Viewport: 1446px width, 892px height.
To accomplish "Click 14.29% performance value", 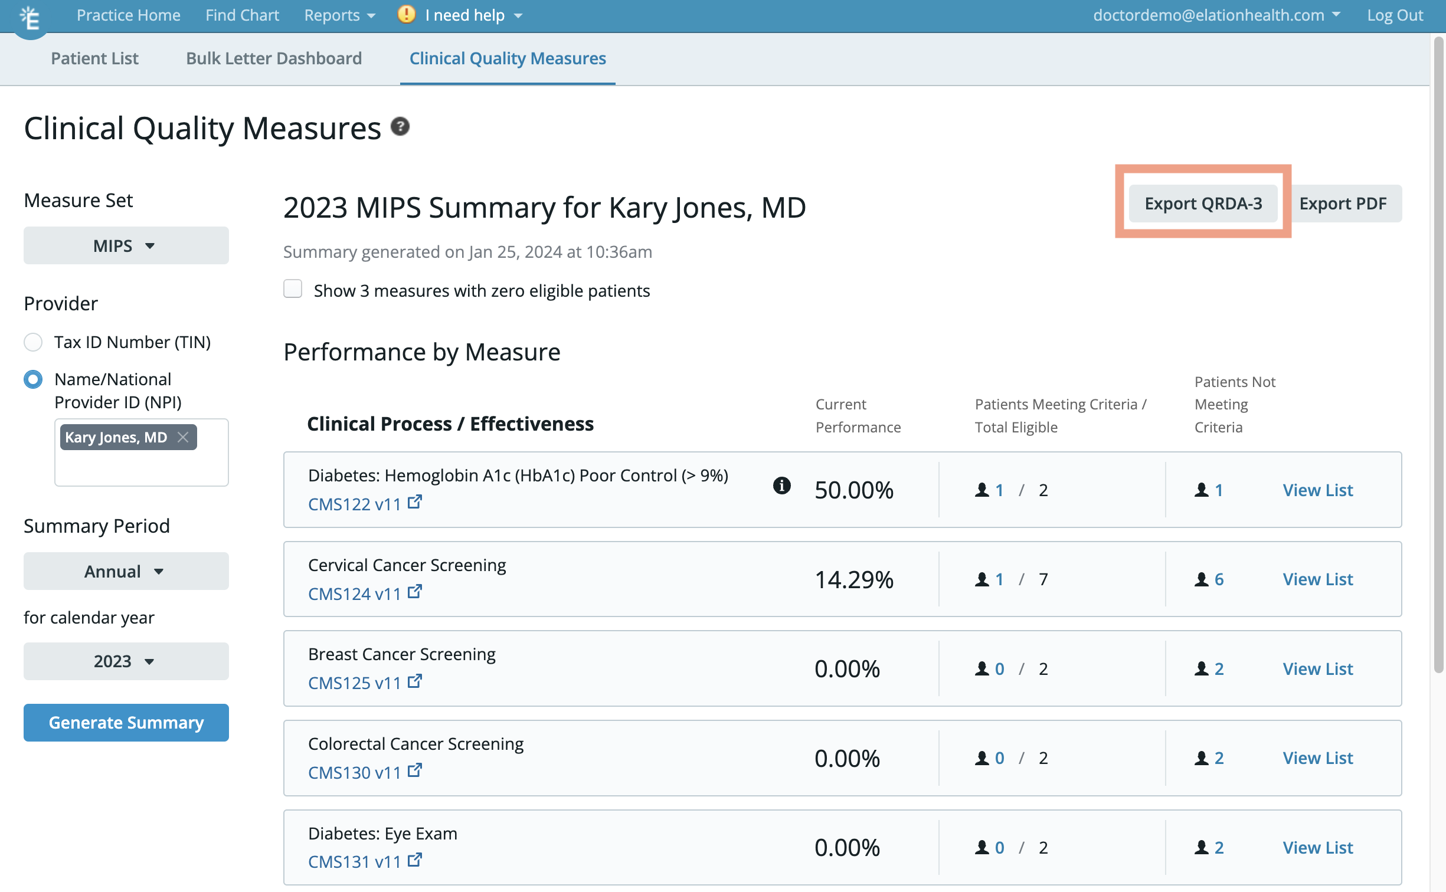I will pyautogui.click(x=853, y=579).
